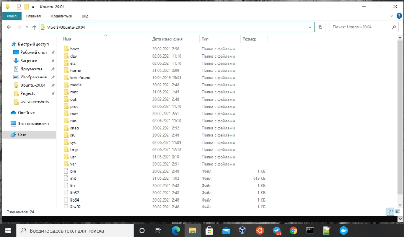Select the snap folder
The image size is (404, 237).
[x=75, y=128]
